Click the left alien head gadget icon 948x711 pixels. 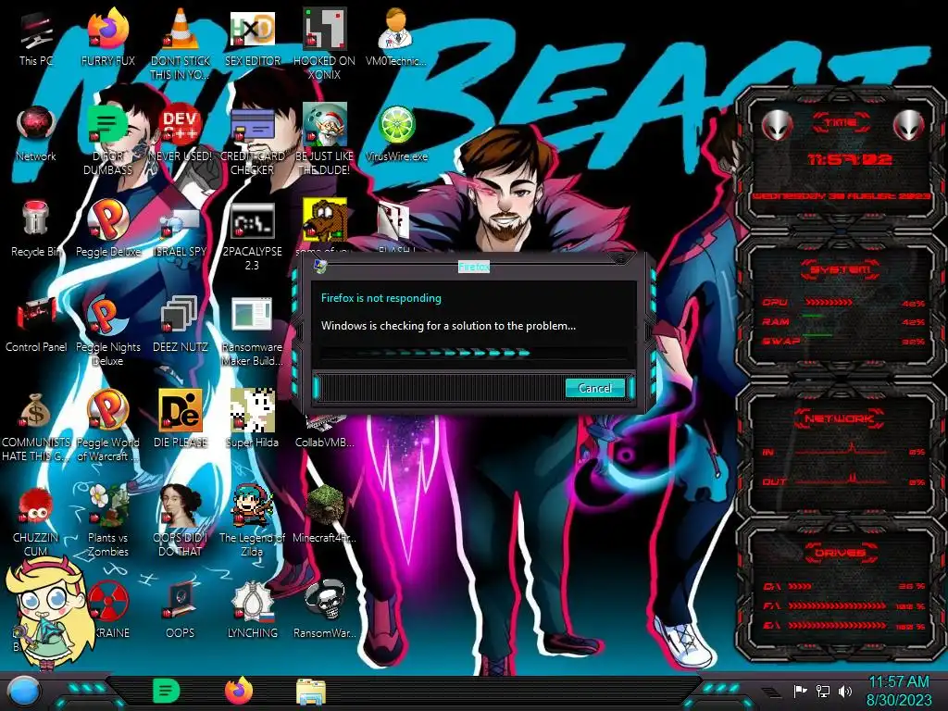point(778,125)
